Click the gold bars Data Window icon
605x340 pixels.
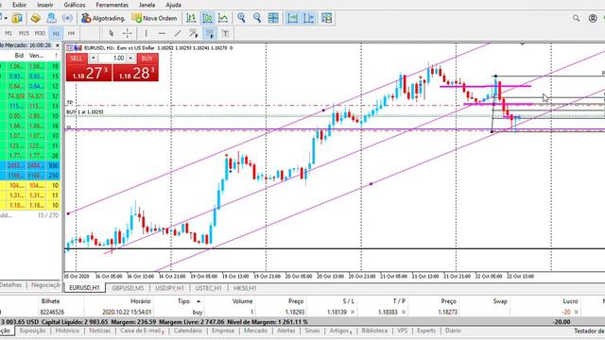[36, 18]
